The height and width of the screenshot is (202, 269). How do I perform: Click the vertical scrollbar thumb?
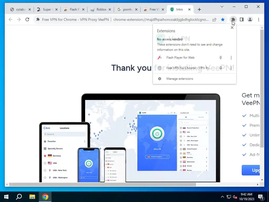262,88
